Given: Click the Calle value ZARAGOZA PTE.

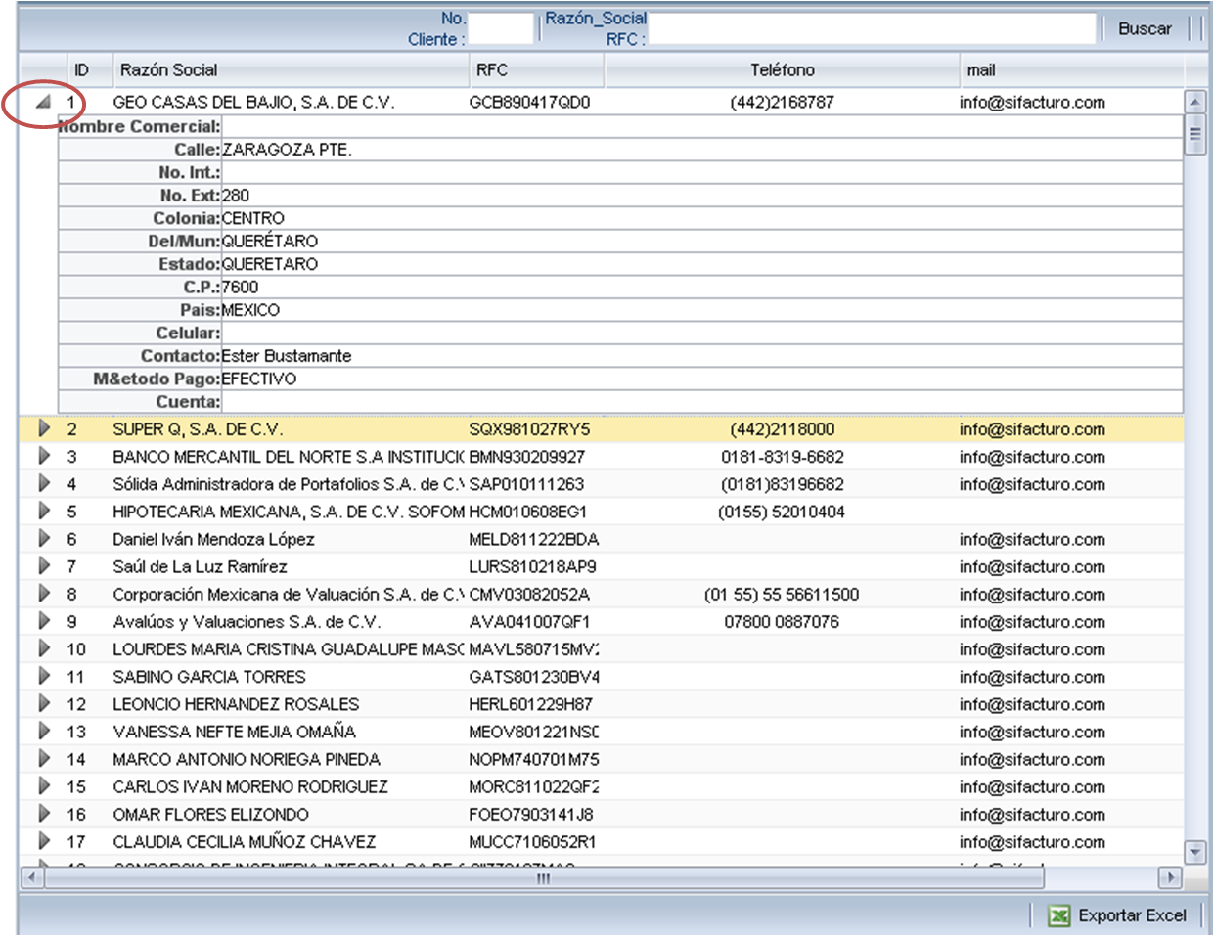Looking at the screenshot, I should 287,150.
